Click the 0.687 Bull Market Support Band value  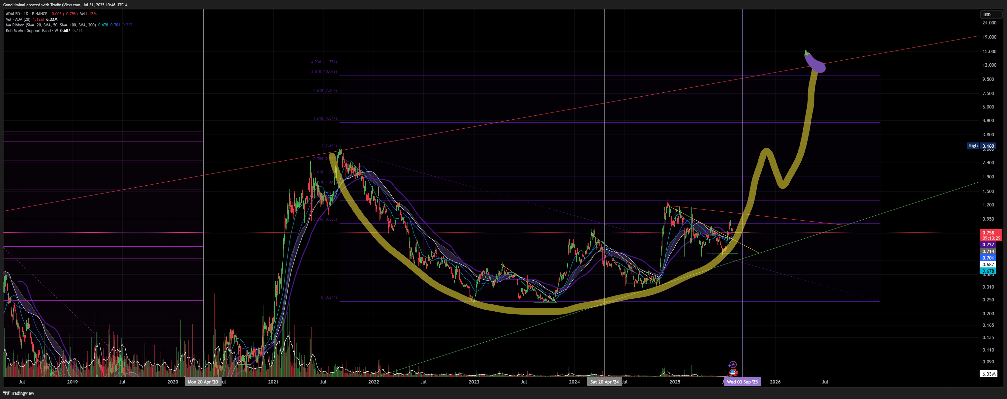(65, 30)
